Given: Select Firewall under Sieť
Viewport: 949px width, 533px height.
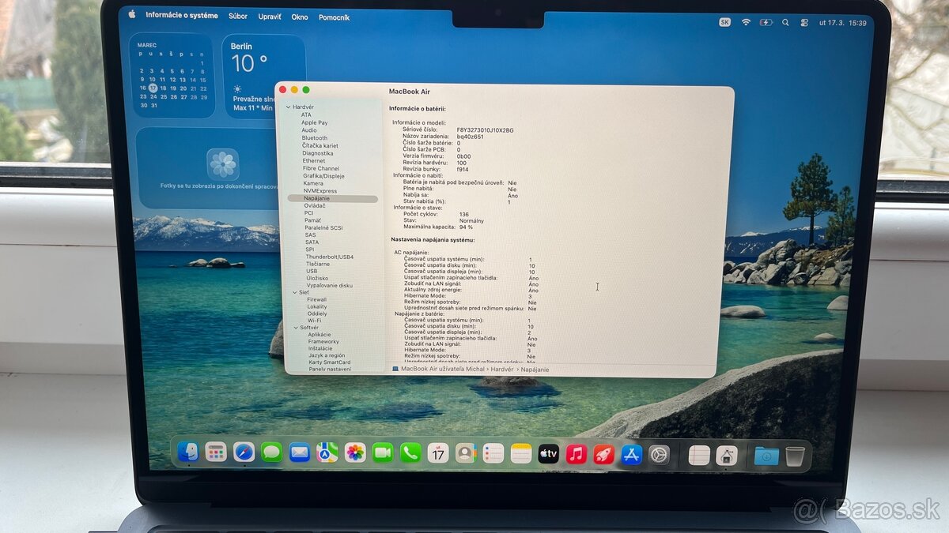Looking at the screenshot, I should [x=317, y=300].
